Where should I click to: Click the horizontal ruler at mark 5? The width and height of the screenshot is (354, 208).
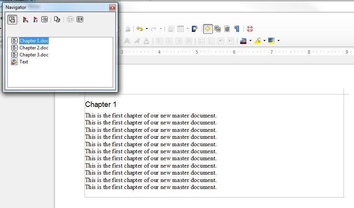[196, 52]
